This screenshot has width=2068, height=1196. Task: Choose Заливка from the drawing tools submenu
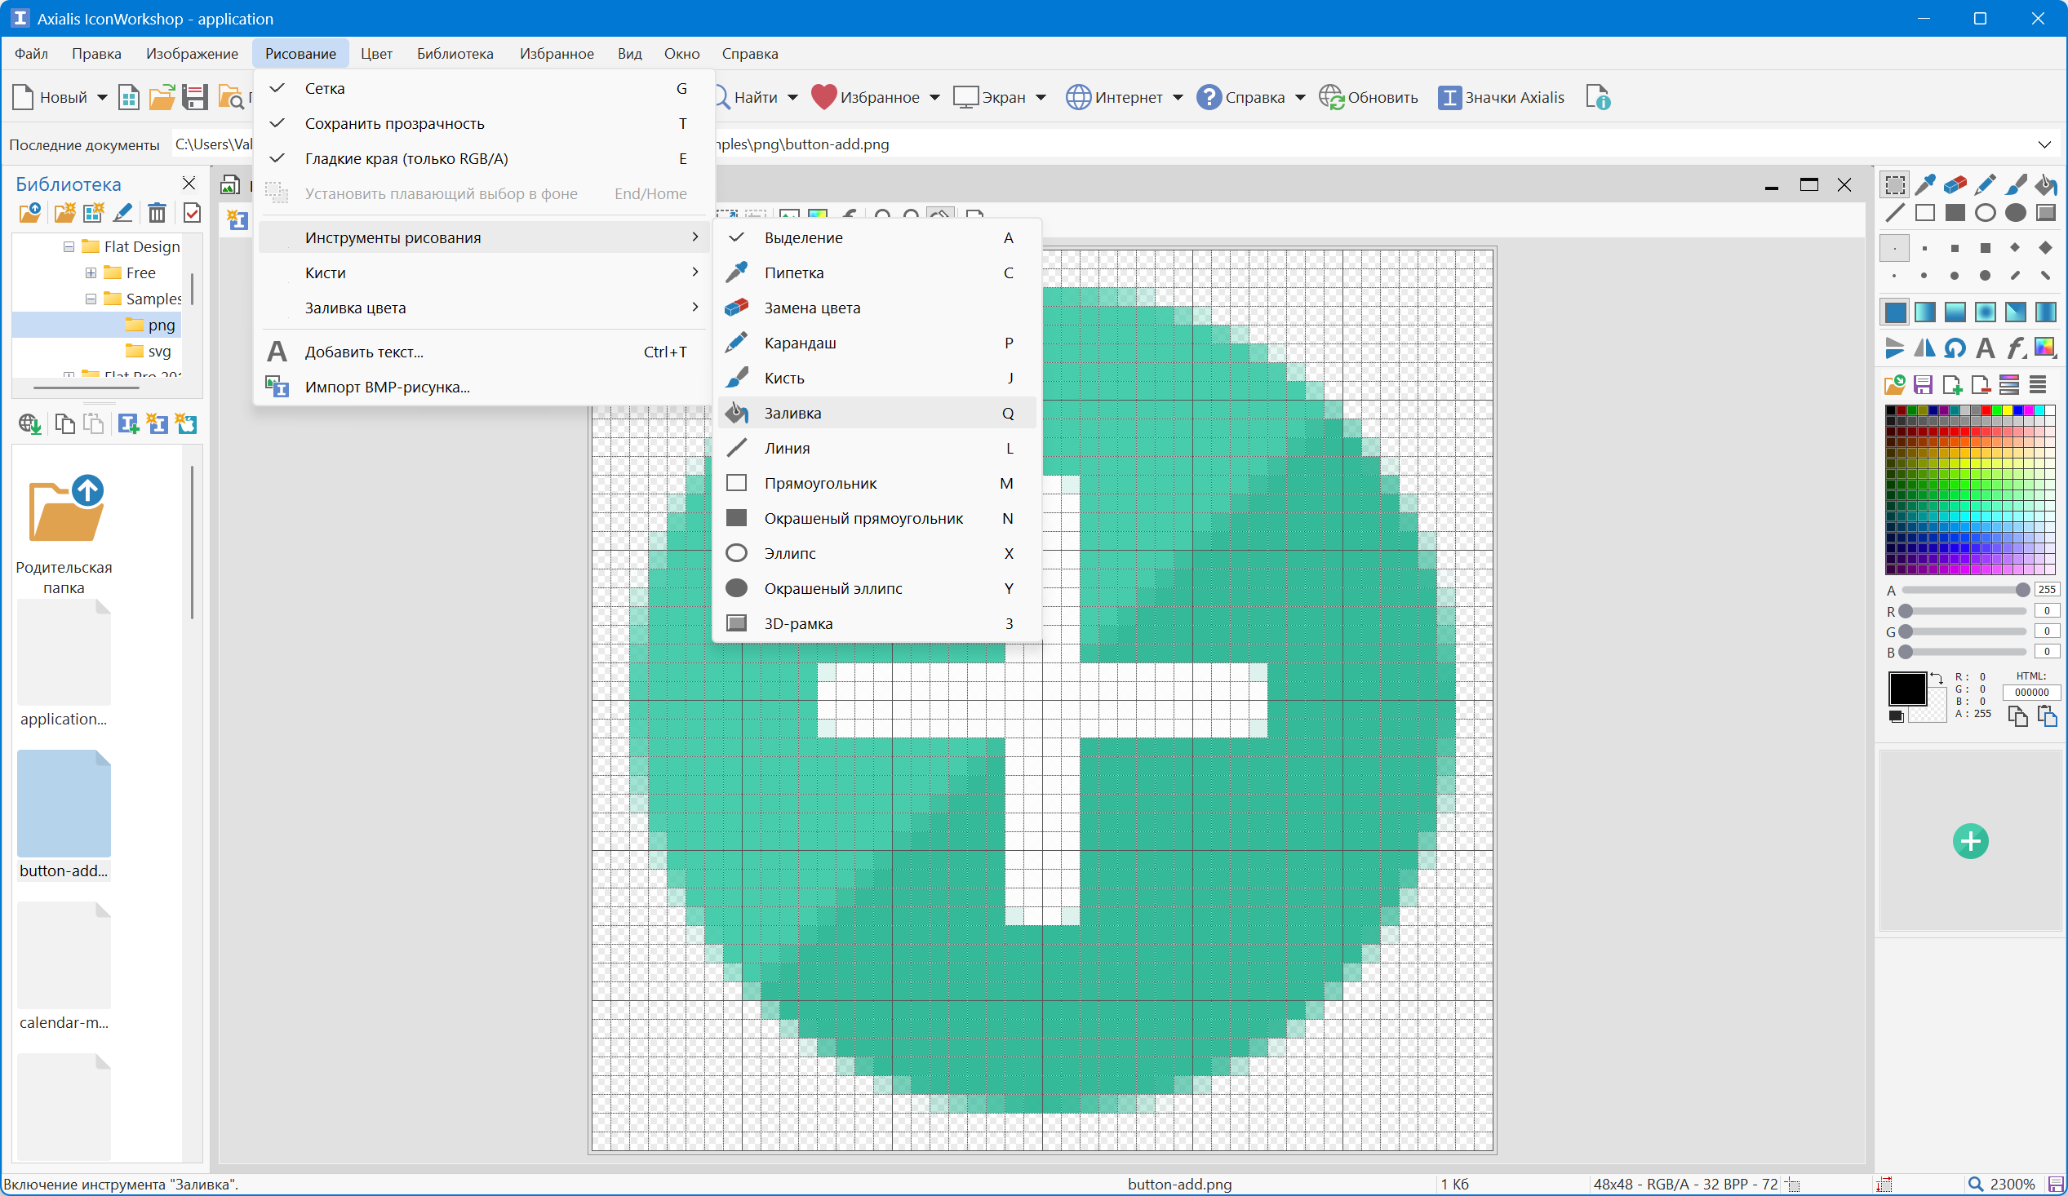[x=792, y=414]
